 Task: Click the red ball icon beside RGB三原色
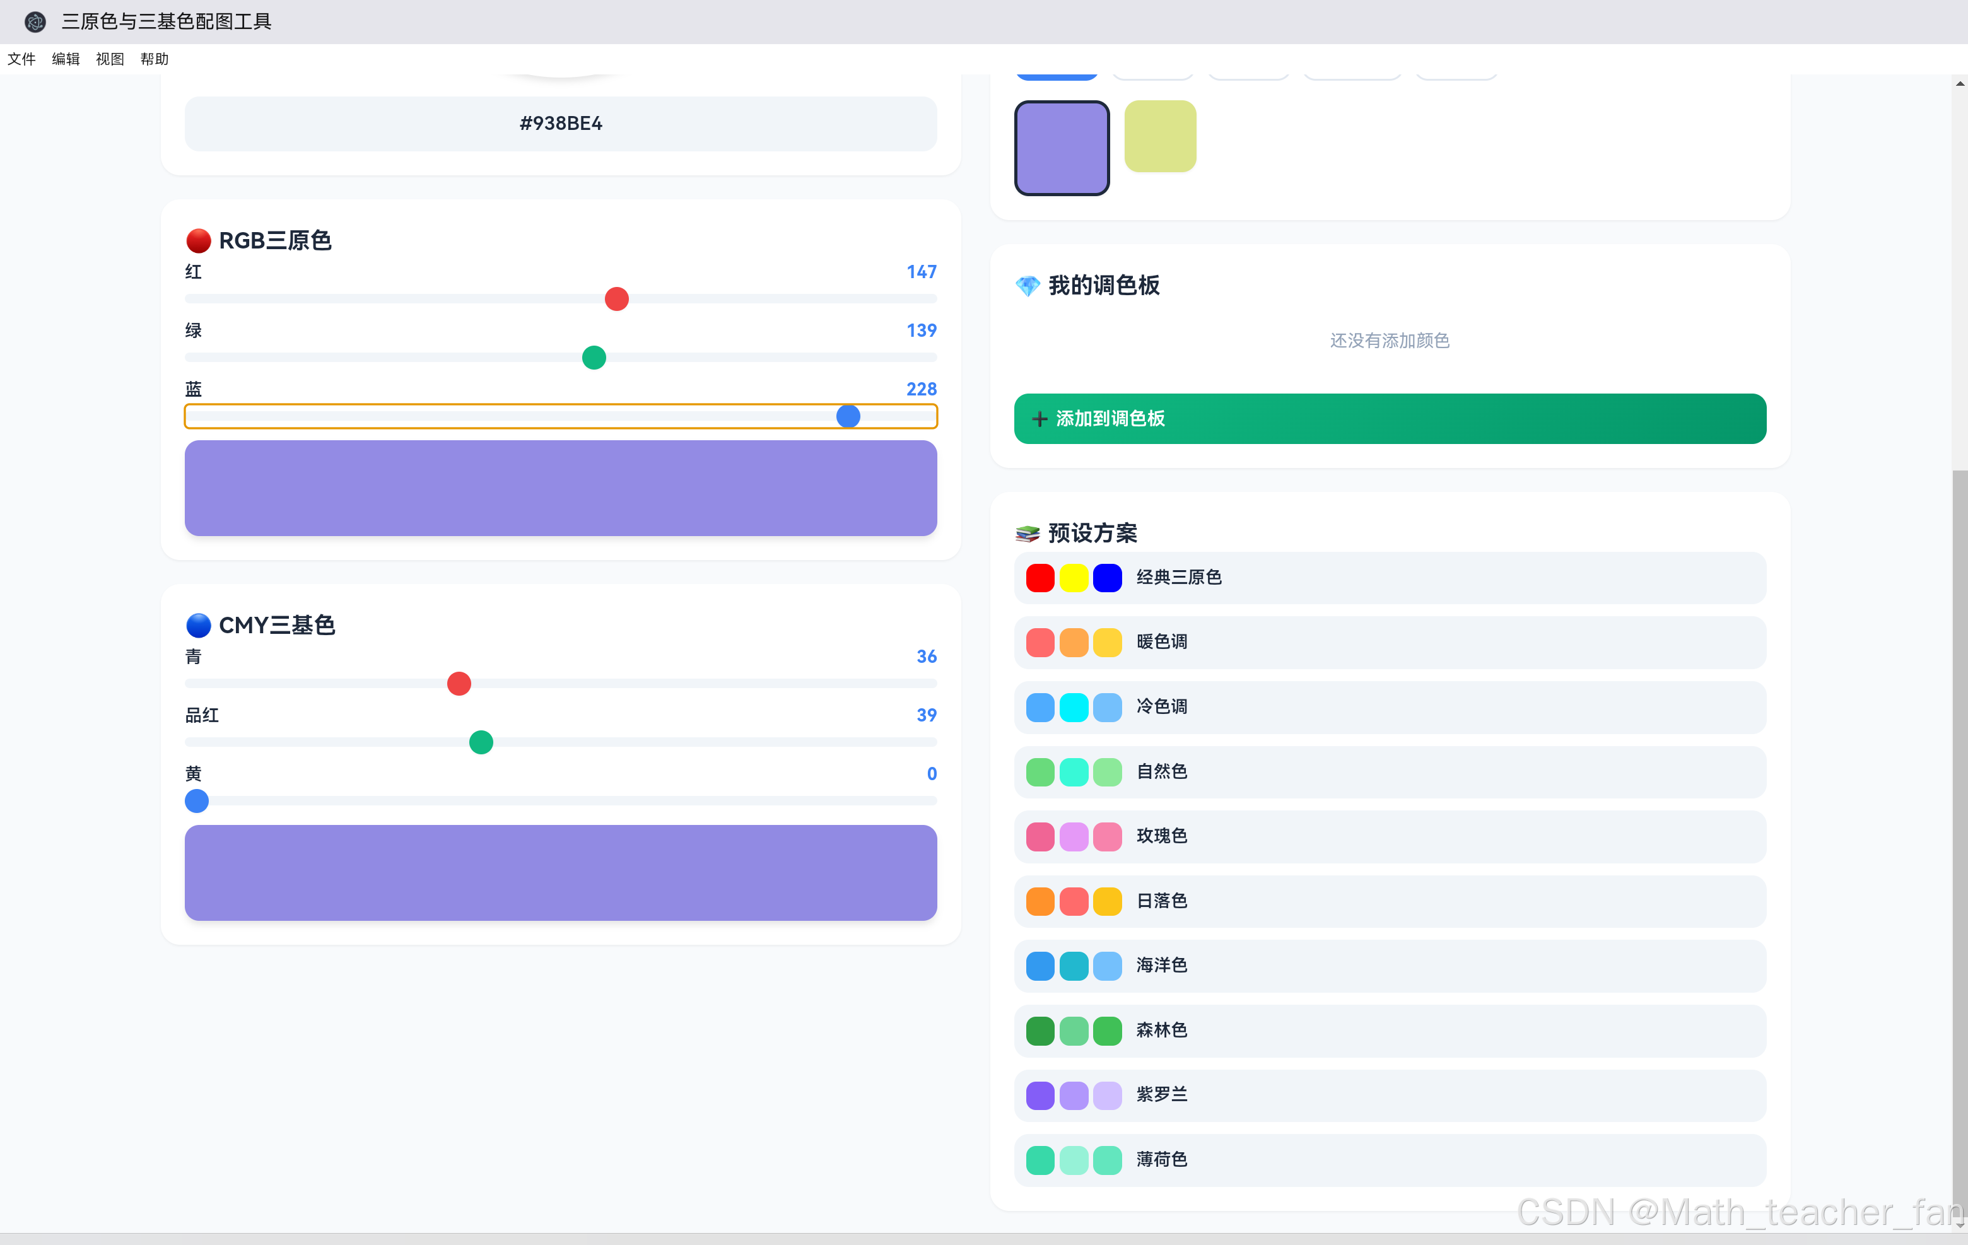click(x=199, y=241)
